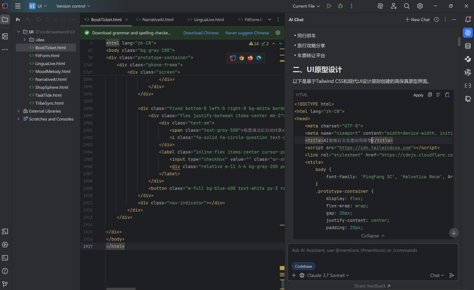Open IDE settings gear in title bar

click(x=420, y=6)
